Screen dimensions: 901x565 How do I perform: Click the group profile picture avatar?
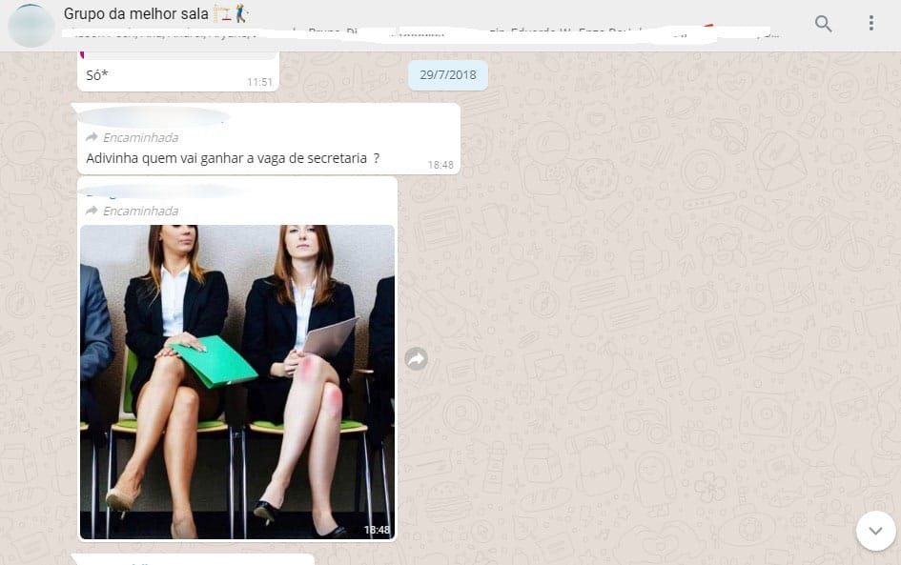[31, 25]
